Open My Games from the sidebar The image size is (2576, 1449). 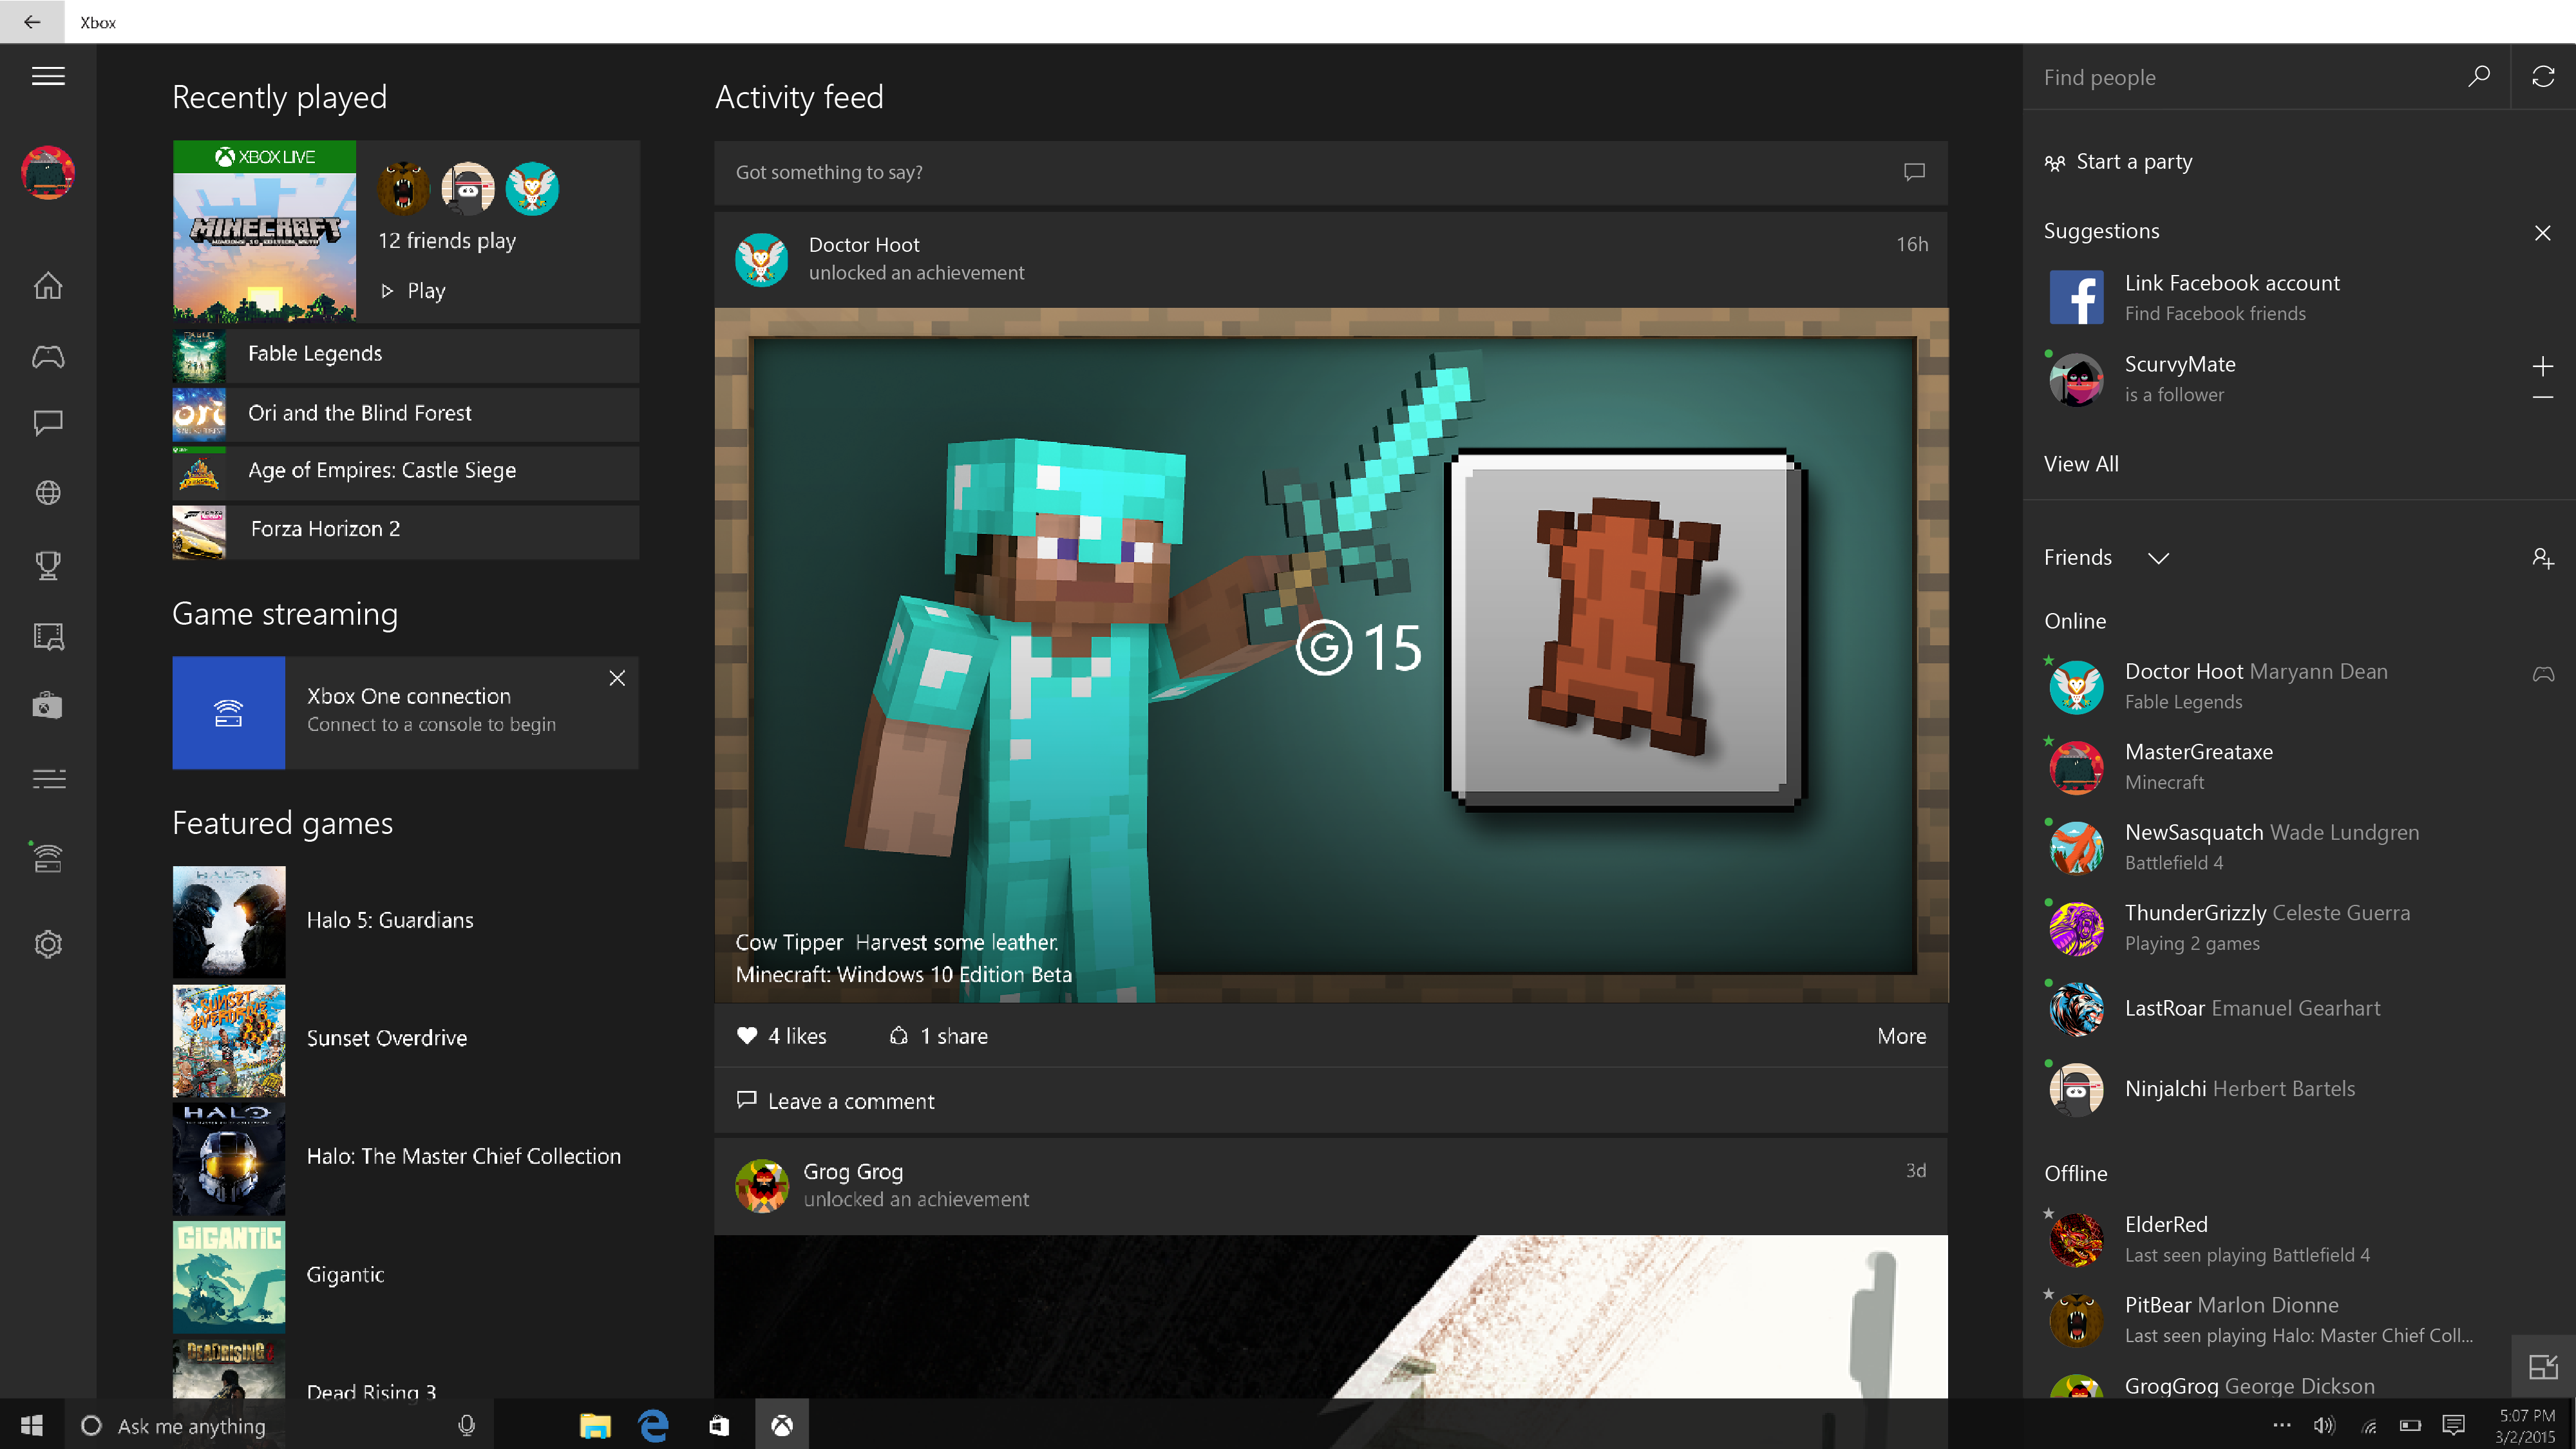[x=47, y=357]
